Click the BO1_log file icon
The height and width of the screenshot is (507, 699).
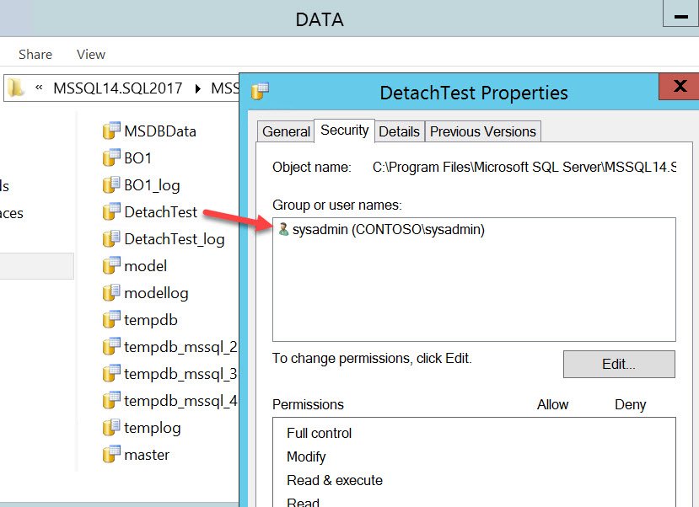(x=111, y=185)
